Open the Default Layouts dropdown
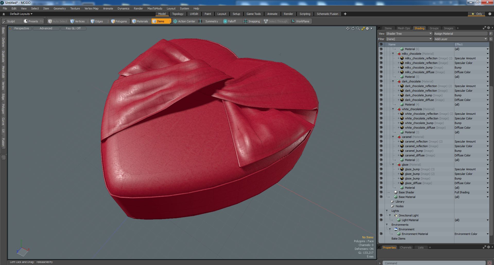Screen dimensions: 494x265 [21, 14]
